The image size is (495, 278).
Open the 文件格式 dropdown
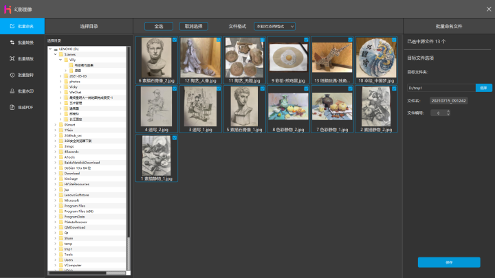coord(274,26)
